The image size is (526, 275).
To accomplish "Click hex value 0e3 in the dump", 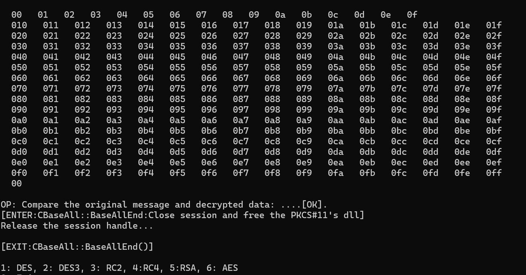I will [114, 162].
